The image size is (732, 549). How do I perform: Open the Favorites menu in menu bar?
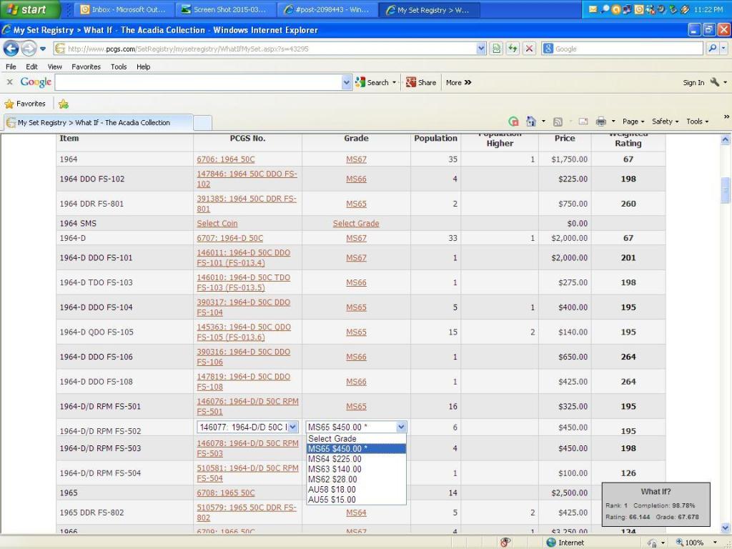tap(86, 66)
